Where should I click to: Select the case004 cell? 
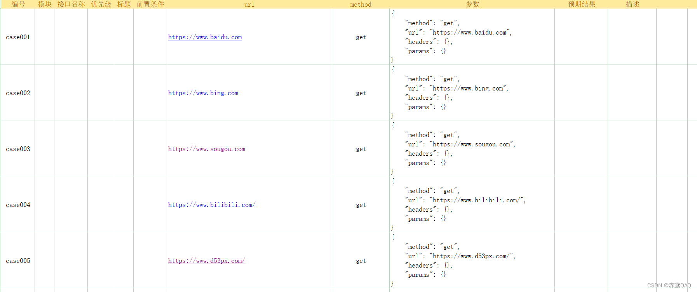coord(18,205)
